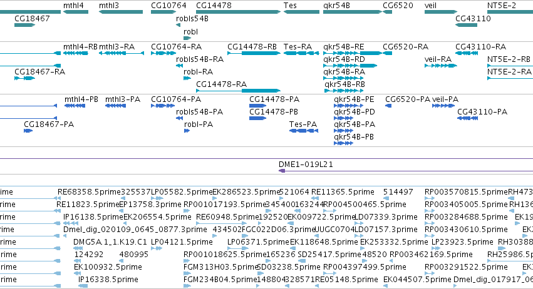Click transcript label robls54B-RA
The height and width of the screenshot is (289, 533).
[x=200, y=59]
